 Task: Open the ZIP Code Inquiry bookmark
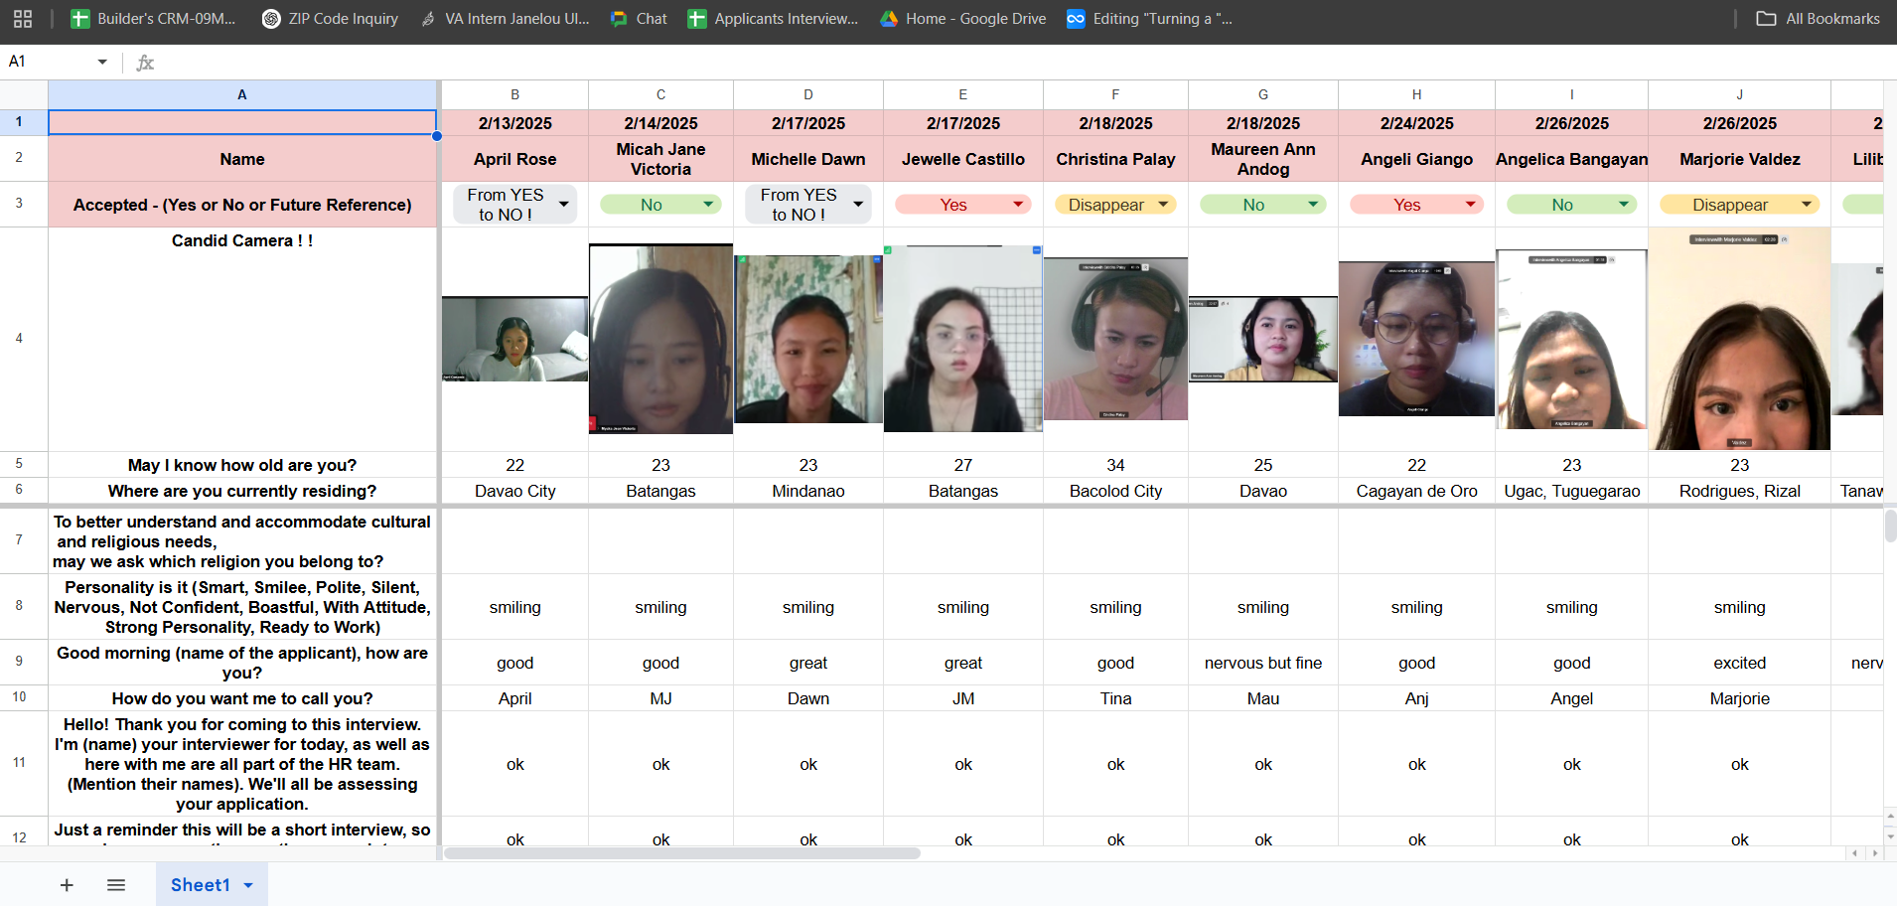[x=330, y=19]
